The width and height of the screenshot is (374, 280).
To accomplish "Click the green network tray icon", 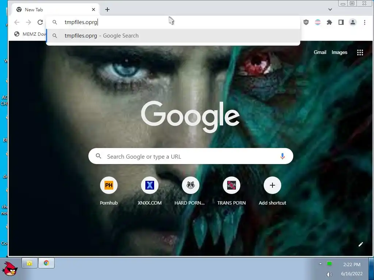I will [329, 264].
